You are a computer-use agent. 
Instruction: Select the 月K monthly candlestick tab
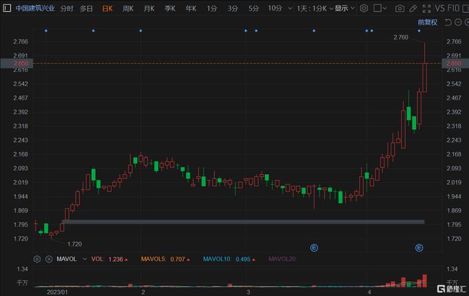coord(149,9)
